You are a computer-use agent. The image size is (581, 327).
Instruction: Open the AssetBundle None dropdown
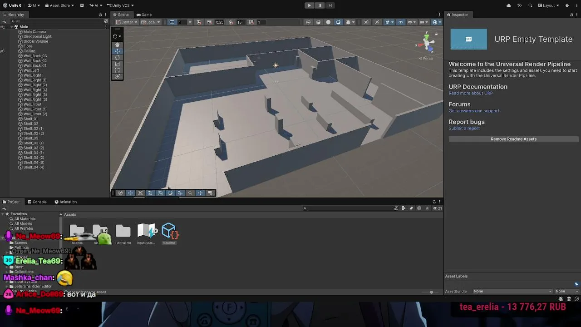pyautogui.click(x=512, y=291)
